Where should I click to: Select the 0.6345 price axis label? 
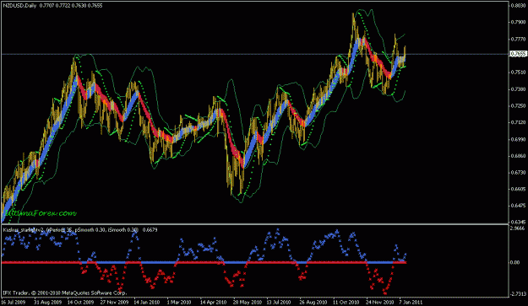518,222
